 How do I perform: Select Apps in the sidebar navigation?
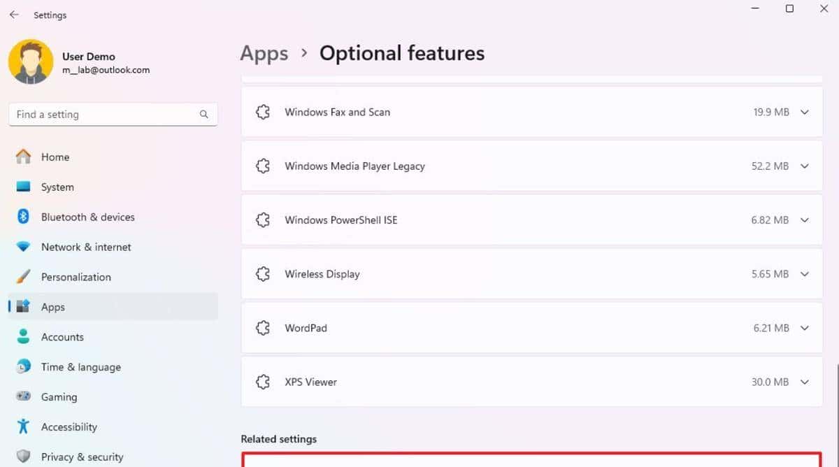tap(52, 307)
